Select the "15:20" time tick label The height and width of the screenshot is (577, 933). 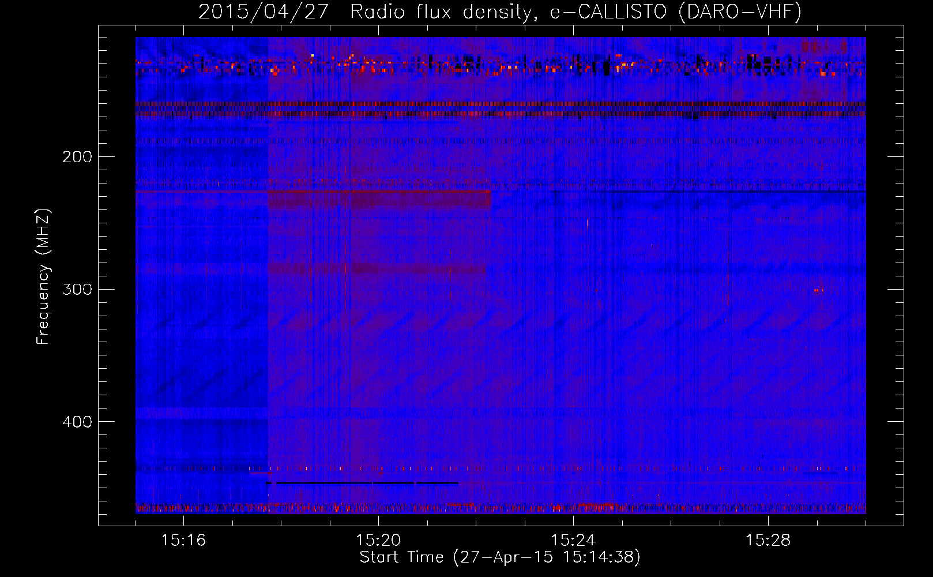378,540
